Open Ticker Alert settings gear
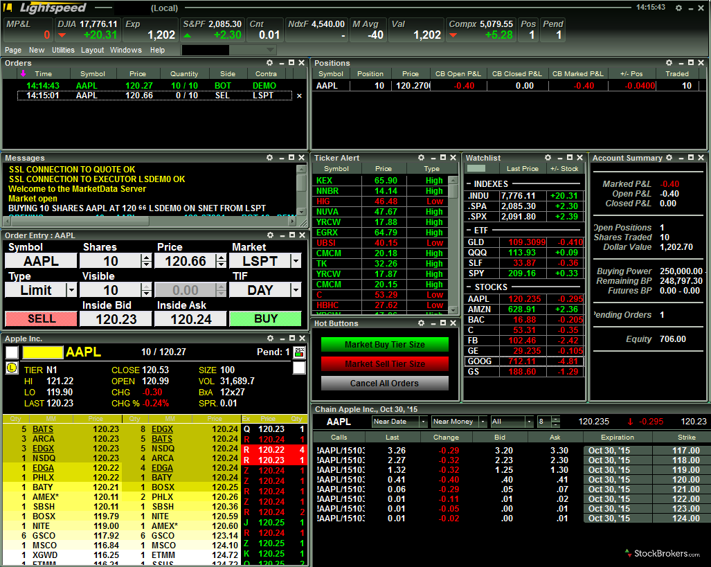Viewport: 711px width, 567px height. 421,157
